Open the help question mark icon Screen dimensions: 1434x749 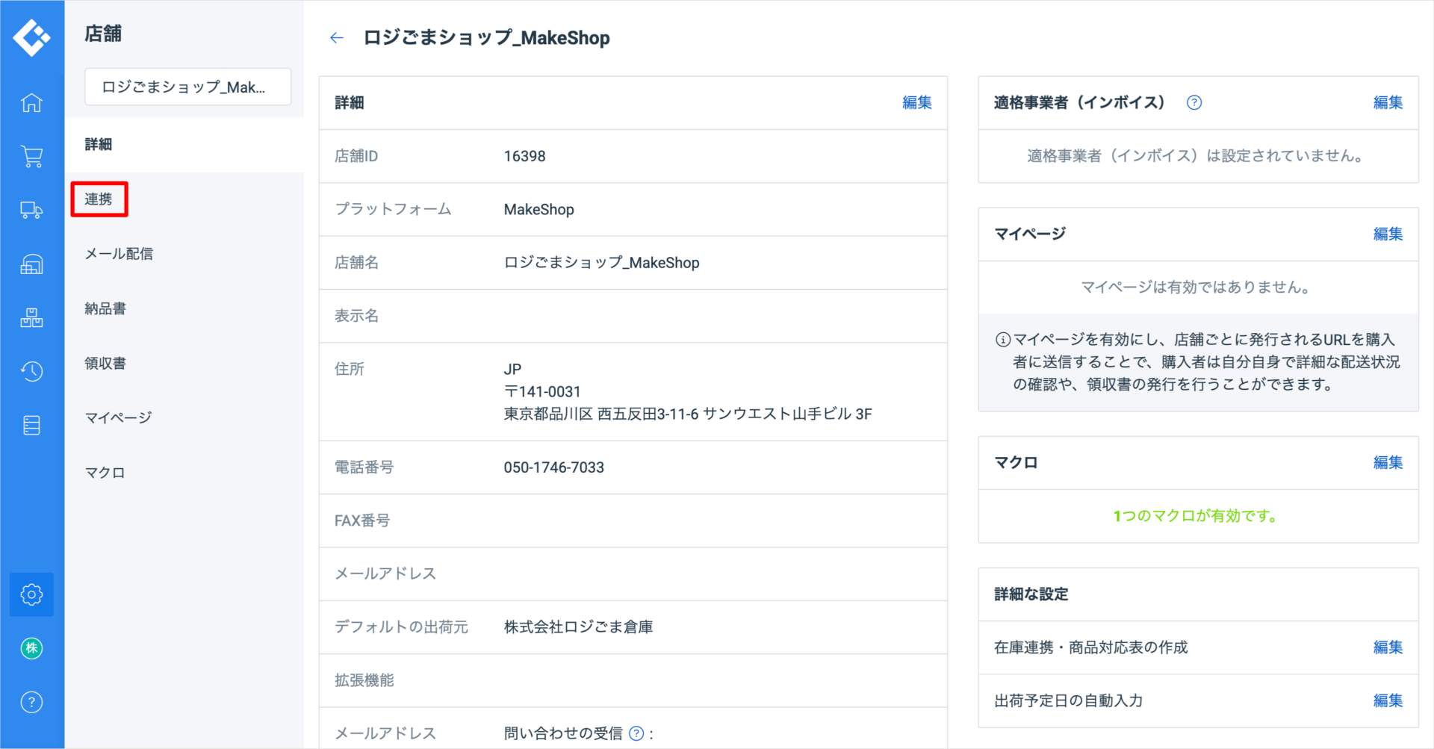click(31, 701)
